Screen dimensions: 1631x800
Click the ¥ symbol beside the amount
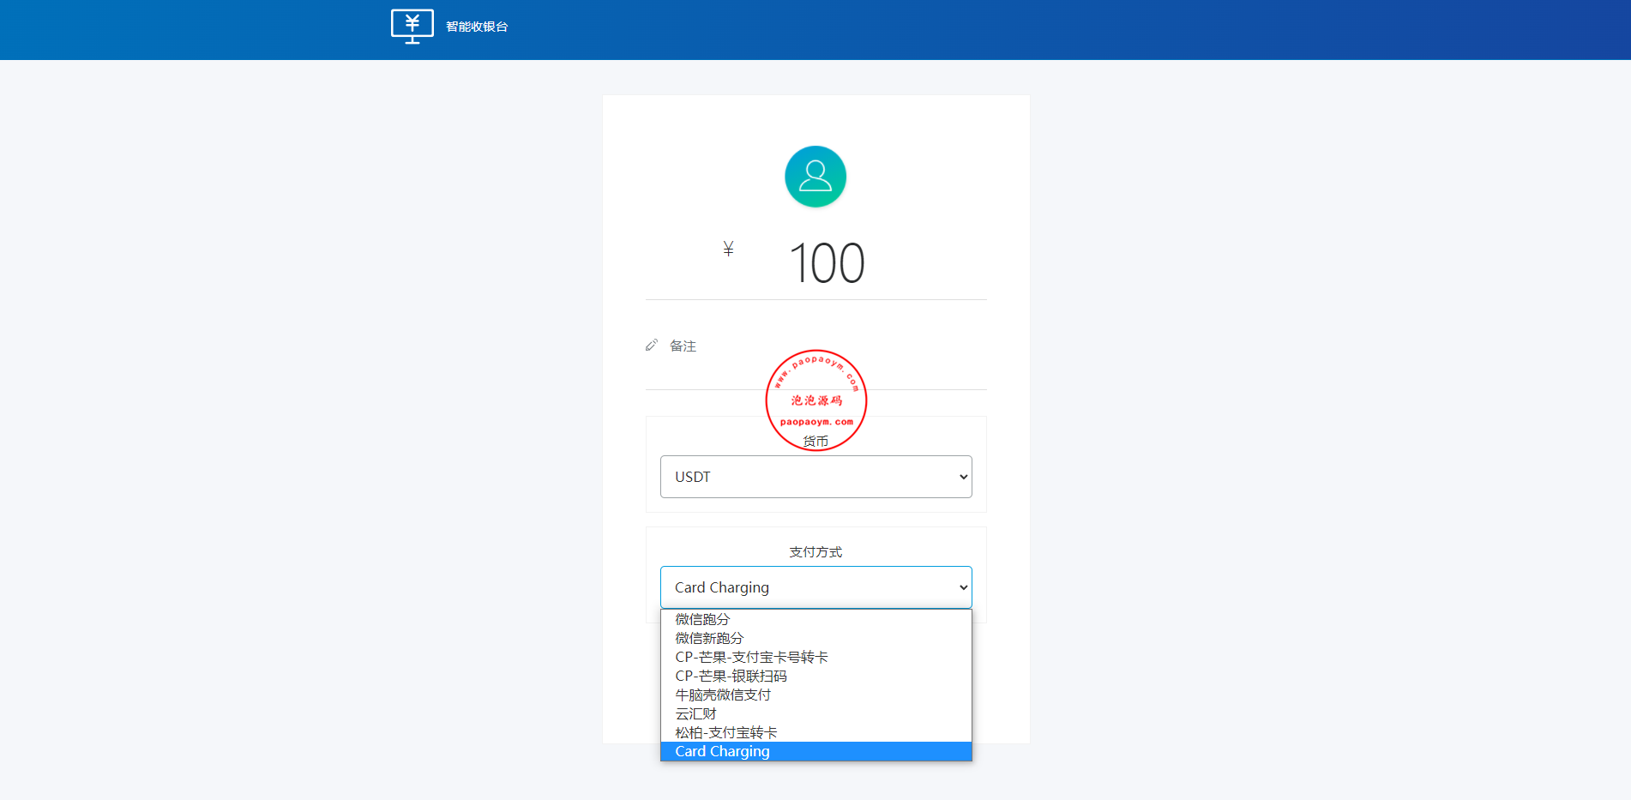[728, 250]
